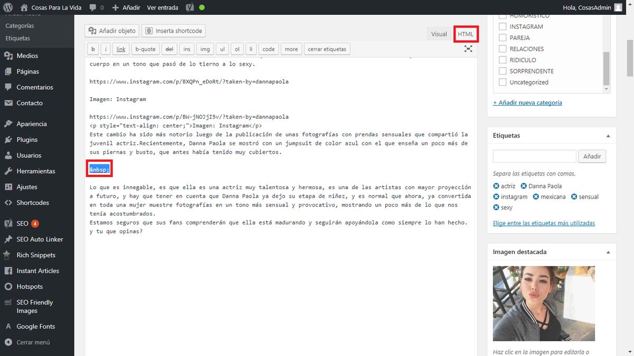The image size is (634, 356).
Task: Enable the PAREJA category checkbox
Action: (502, 38)
